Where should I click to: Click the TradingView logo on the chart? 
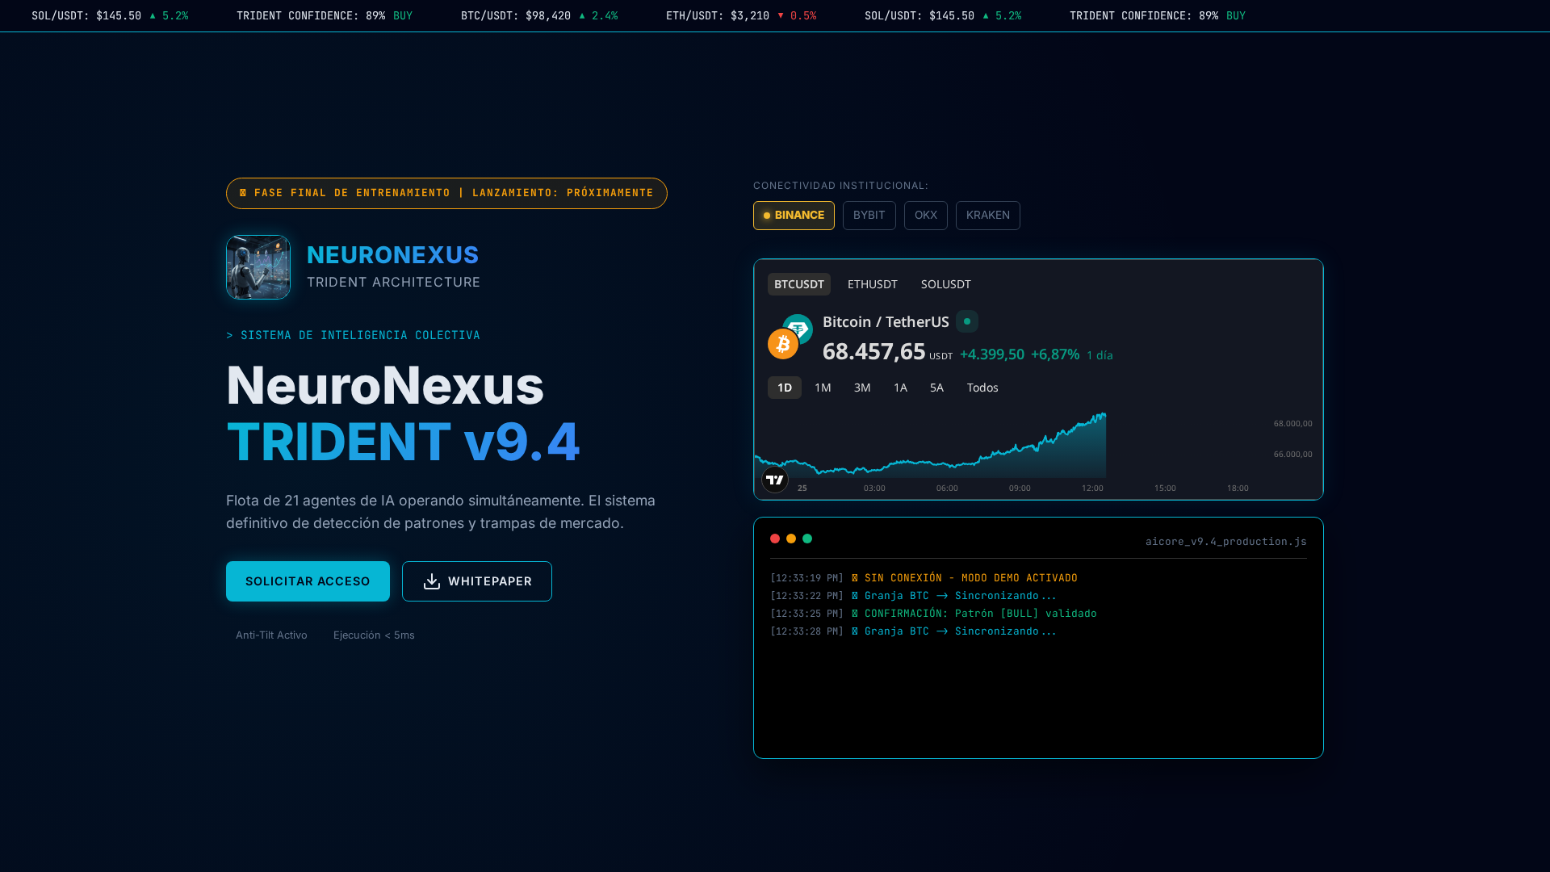774,480
